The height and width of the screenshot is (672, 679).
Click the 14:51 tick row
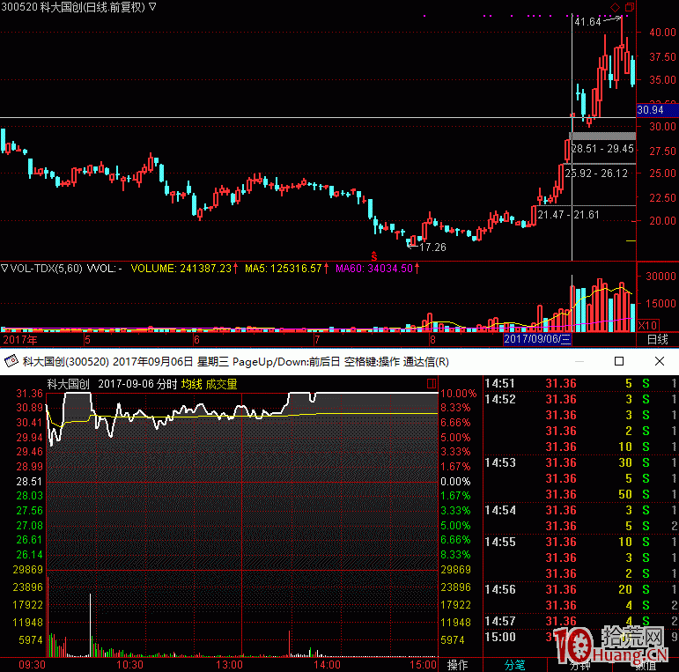coord(580,384)
